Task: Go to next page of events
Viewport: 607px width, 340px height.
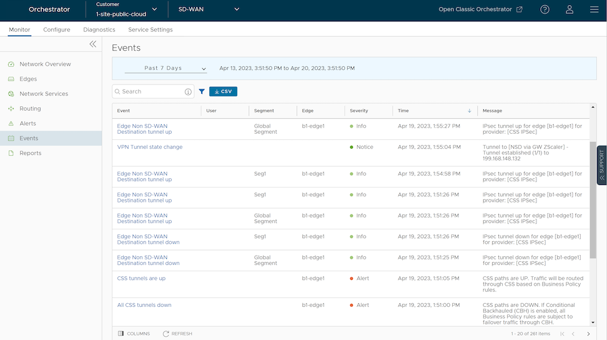Action: click(588, 334)
